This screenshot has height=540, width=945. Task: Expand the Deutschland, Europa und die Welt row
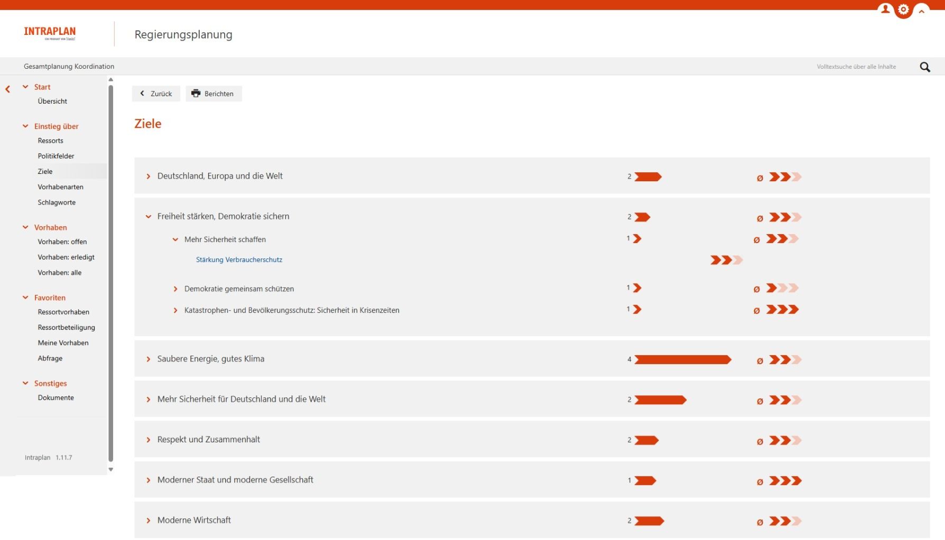(x=149, y=176)
